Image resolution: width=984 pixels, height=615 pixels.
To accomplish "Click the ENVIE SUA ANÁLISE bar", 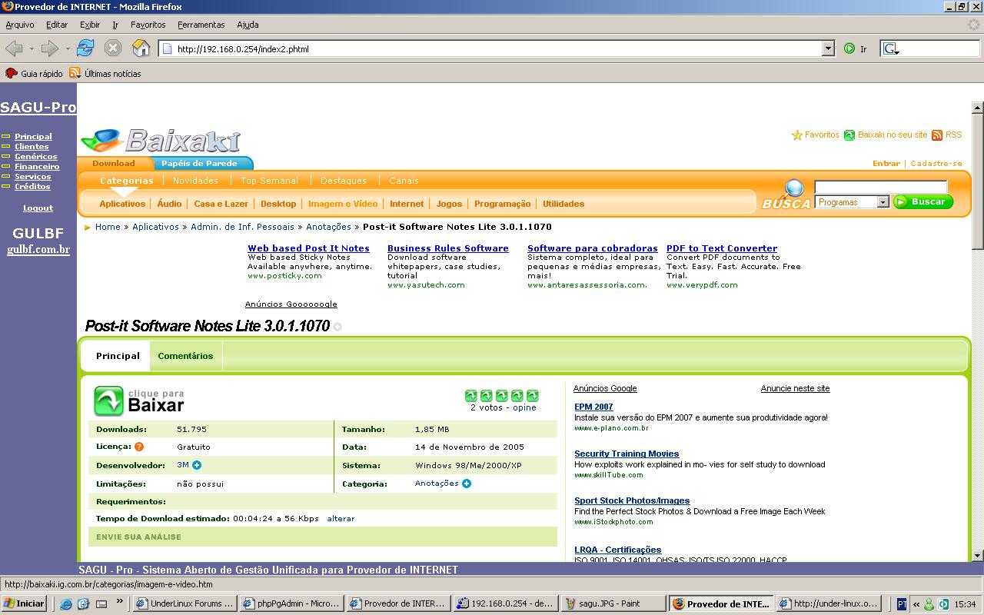I will [323, 537].
